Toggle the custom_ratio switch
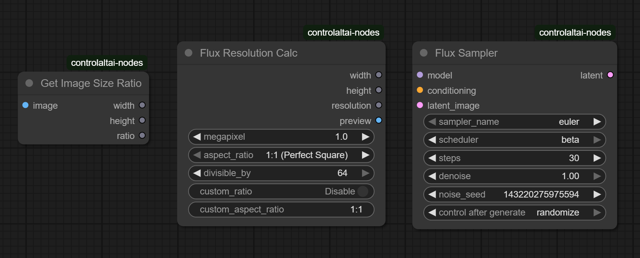The height and width of the screenshot is (258, 640). point(363,191)
